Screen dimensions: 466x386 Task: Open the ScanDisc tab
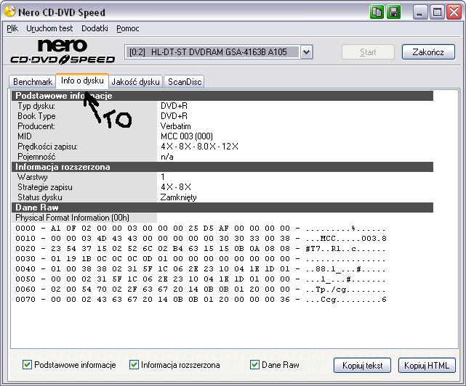coord(185,81)
